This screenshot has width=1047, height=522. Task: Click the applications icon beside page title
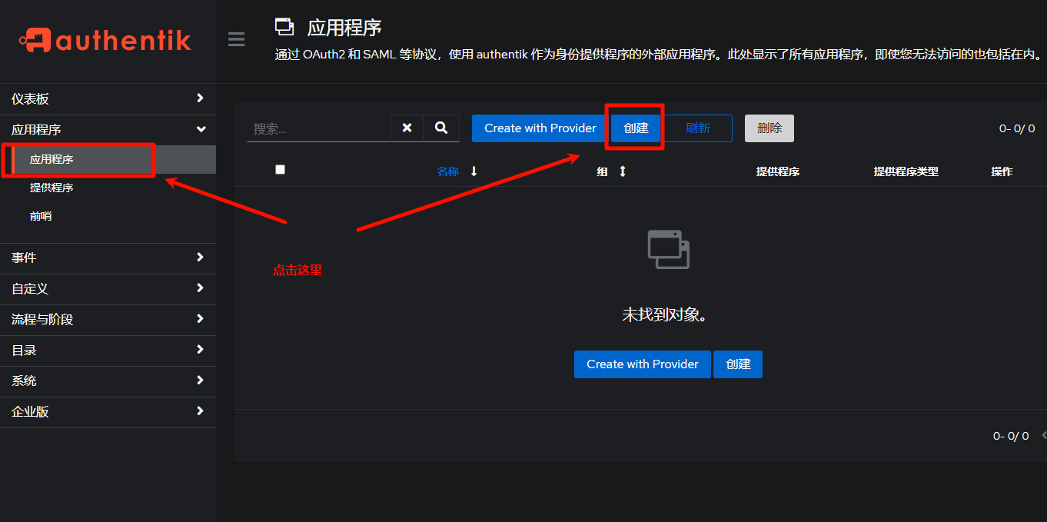coord(284,28)
